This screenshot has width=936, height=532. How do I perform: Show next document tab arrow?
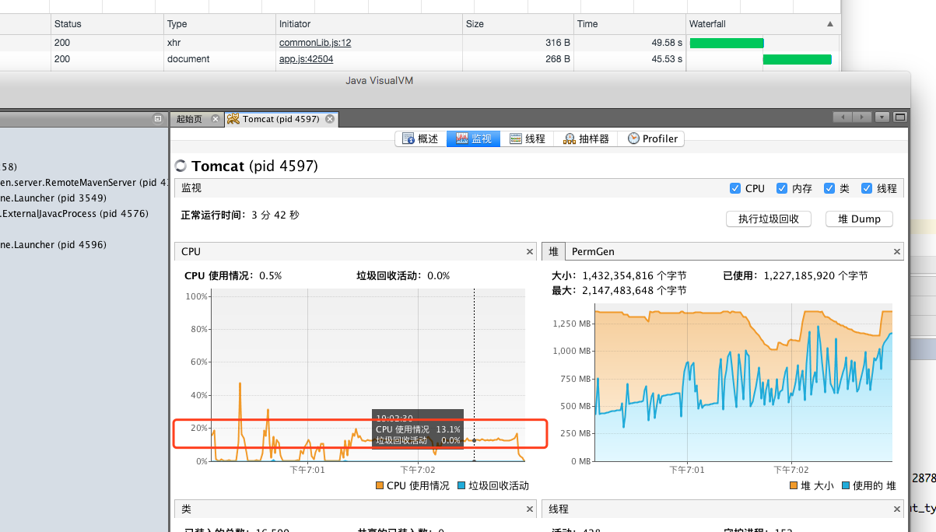(x=861, y=117)
